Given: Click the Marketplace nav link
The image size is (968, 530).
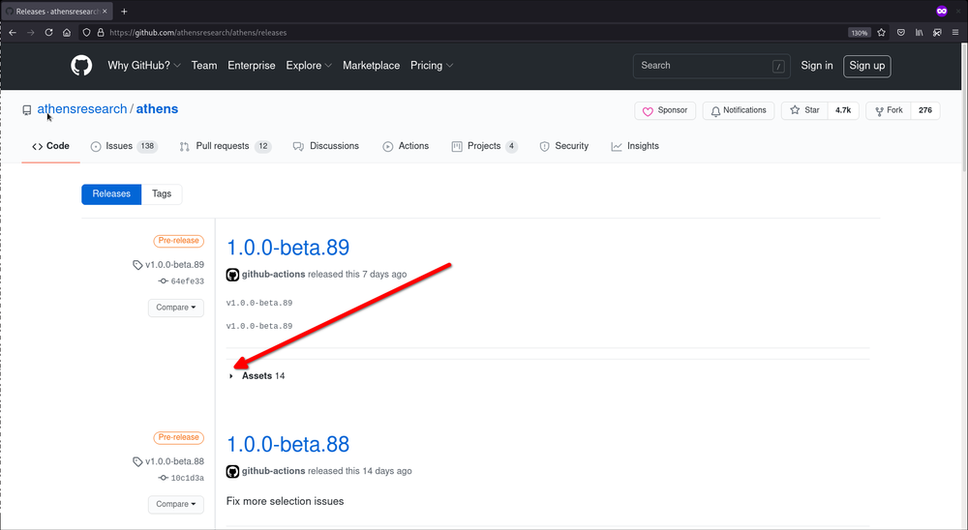Looking at the screenshot, I should pos(371,66).
